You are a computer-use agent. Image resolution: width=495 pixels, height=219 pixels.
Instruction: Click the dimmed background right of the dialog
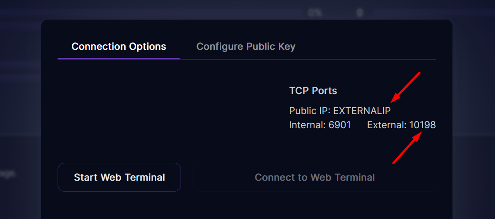coord(474,114)
